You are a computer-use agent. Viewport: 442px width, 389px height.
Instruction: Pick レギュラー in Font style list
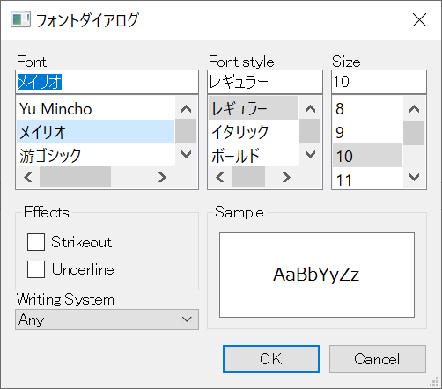tap(254, 108)
